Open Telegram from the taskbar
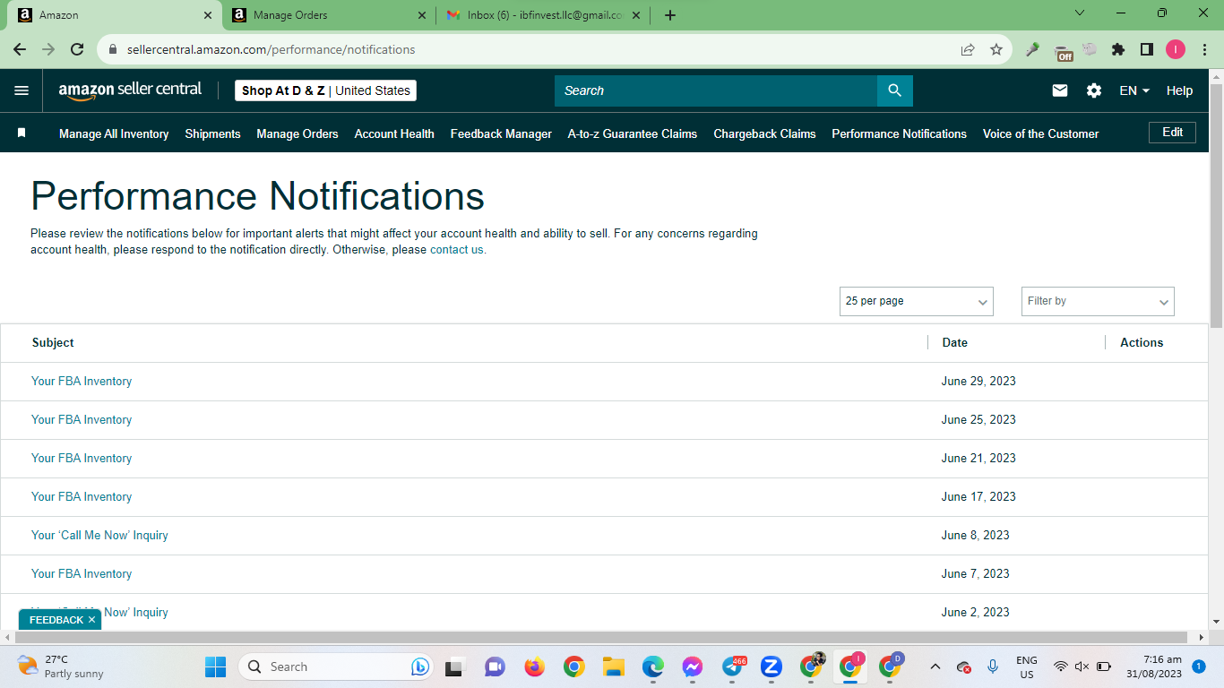The width and height of the screenshot is (1224, 688). [x=732, y=666]
